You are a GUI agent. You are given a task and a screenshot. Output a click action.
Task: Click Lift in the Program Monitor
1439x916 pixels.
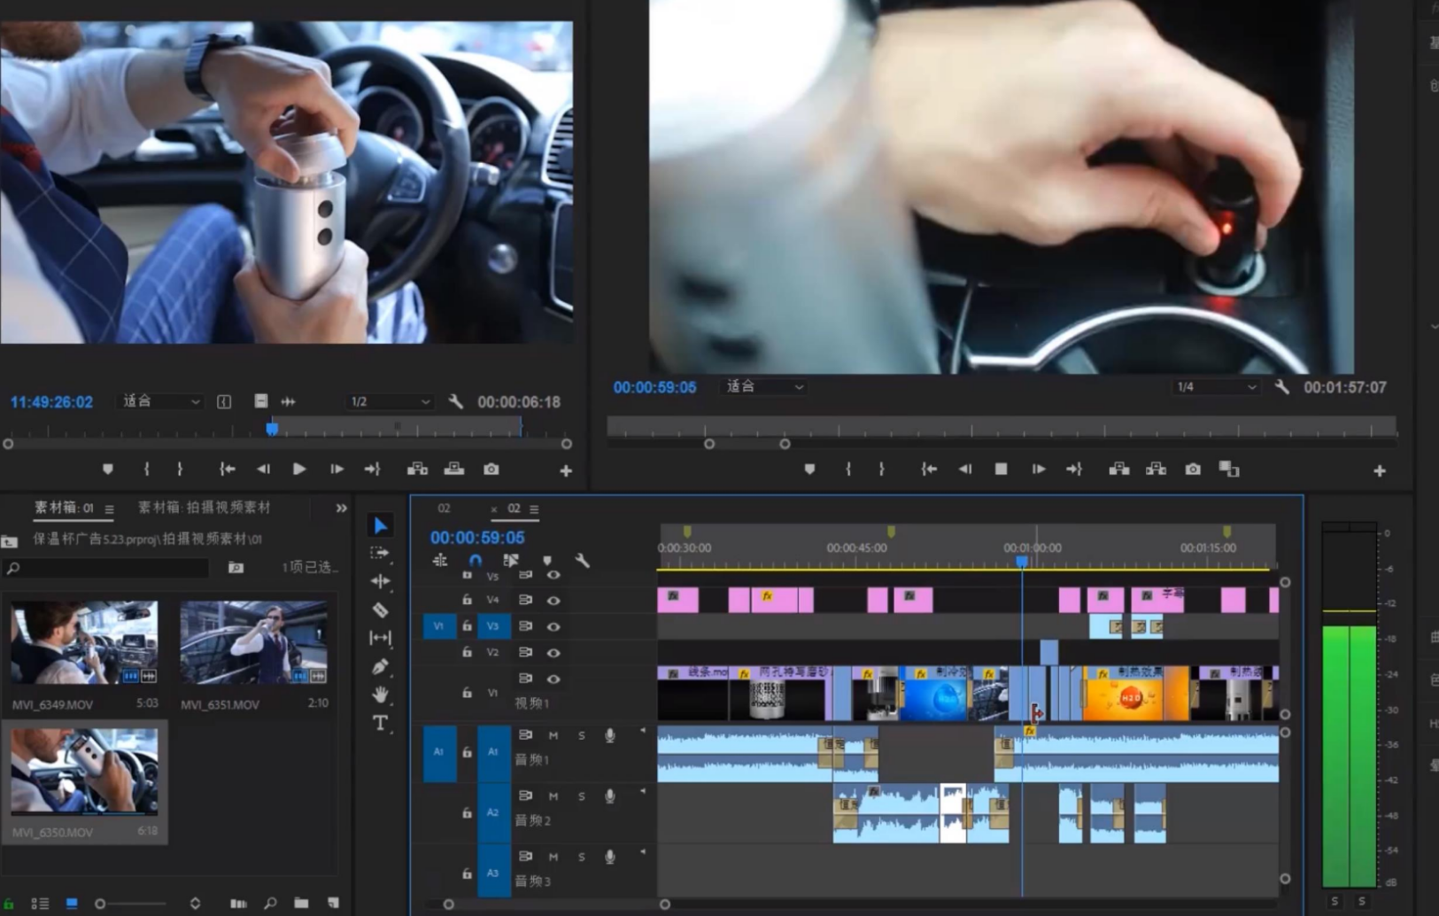(1119, 469)
